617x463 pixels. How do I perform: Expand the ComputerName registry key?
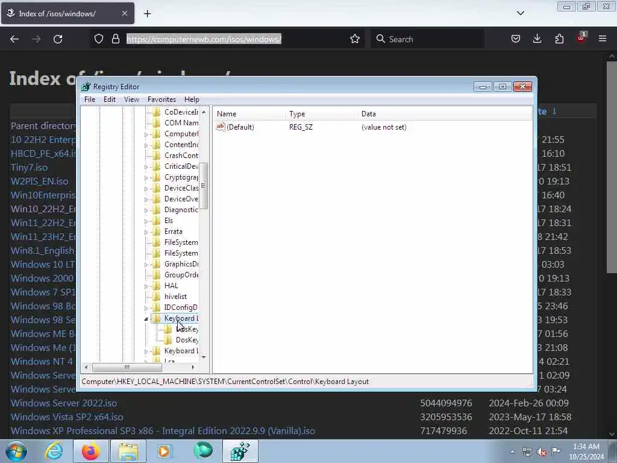[x=146, y=134]
